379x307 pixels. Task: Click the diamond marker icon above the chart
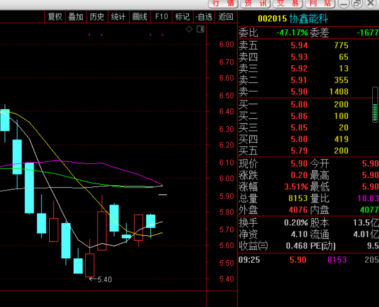point(189,29)
